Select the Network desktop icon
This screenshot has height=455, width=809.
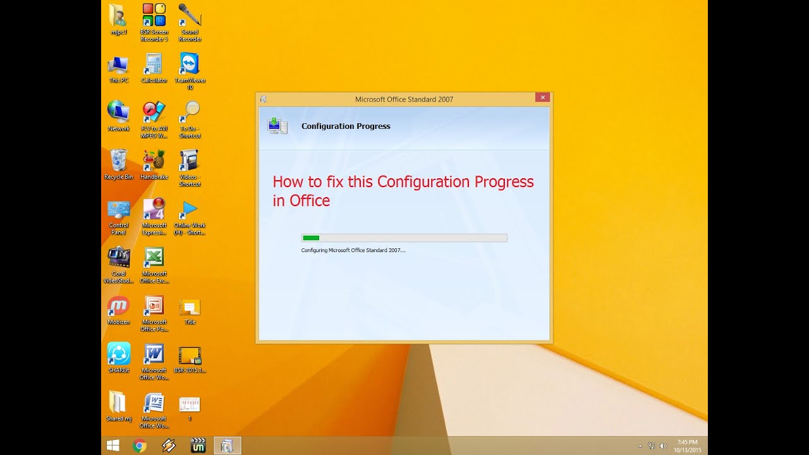click(x=118, y=116)
